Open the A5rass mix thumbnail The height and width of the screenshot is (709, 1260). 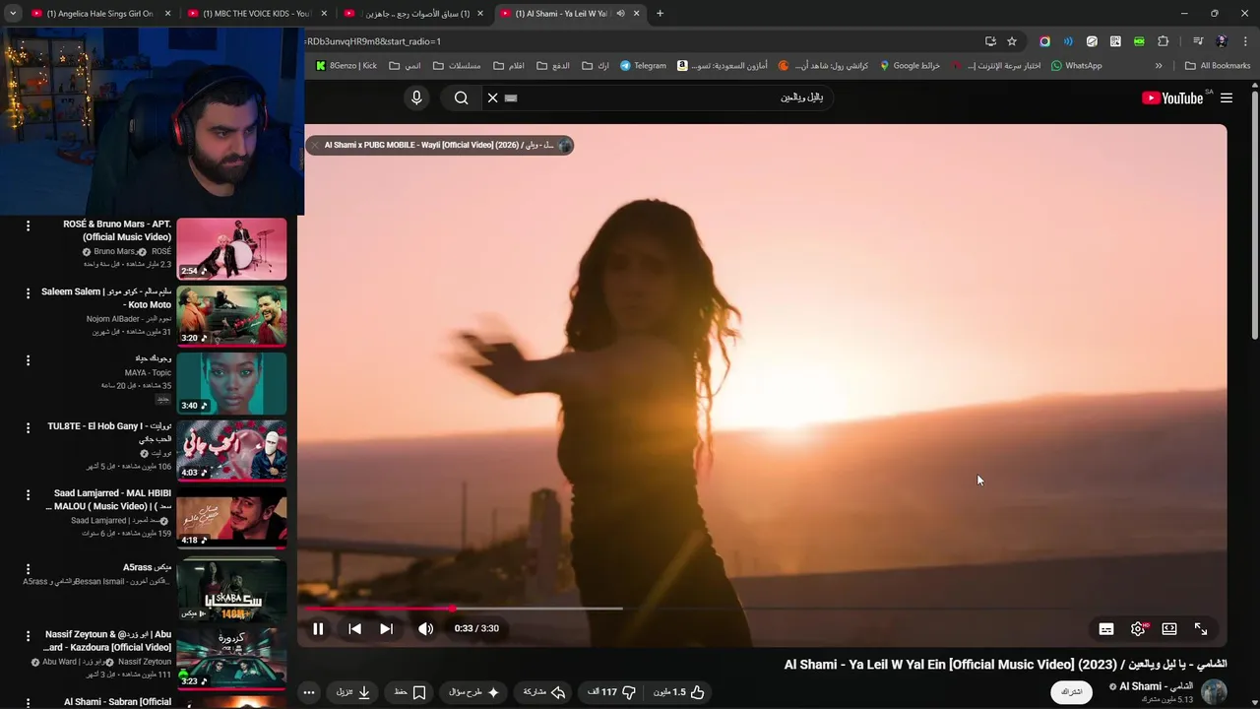(231, 590)
